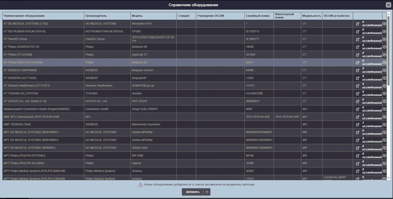Select the 'Biograph Horizon' model cell

point(154,70)
